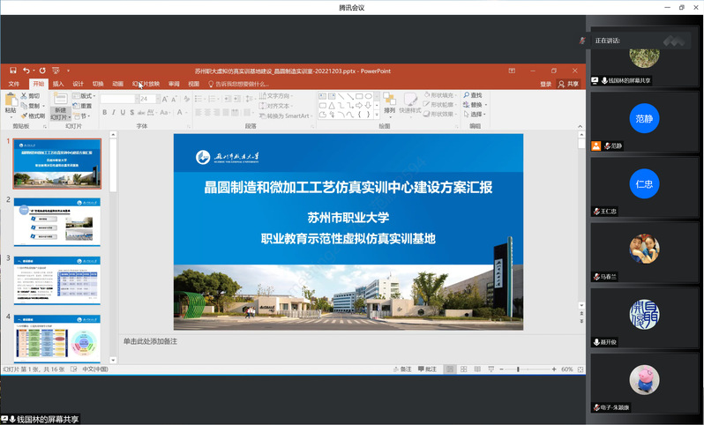Toggle Bold formatting button
This screenshot has height=425, width=704.
105,112
